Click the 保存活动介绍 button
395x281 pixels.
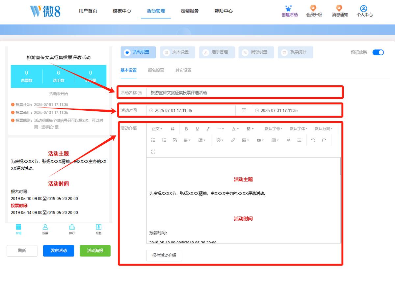[x=164, y=255]
